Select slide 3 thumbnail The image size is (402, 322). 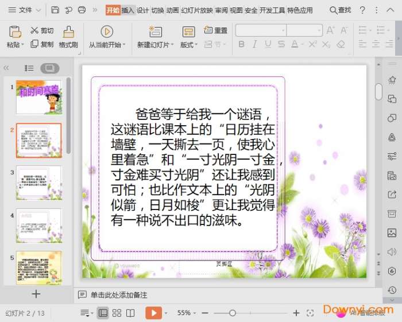point(39,183)
